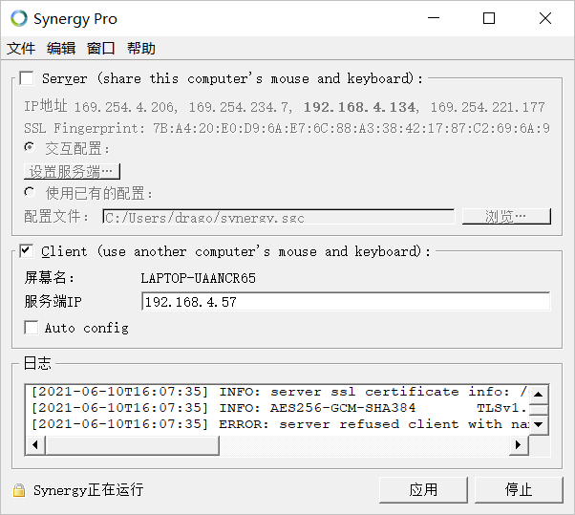Close the Synergy Pro window
This screenshot has height=515, width=575.
(x=545, y=18)
